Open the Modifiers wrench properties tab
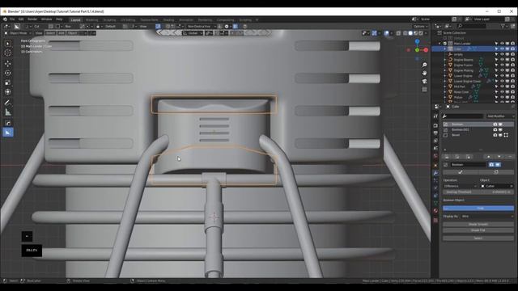518x291 pixels. [435, 172]
